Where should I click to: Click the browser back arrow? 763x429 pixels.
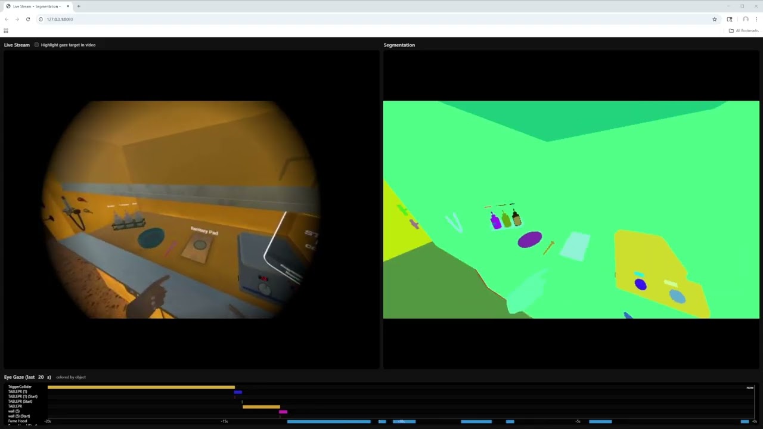click(x=7, y=19)
